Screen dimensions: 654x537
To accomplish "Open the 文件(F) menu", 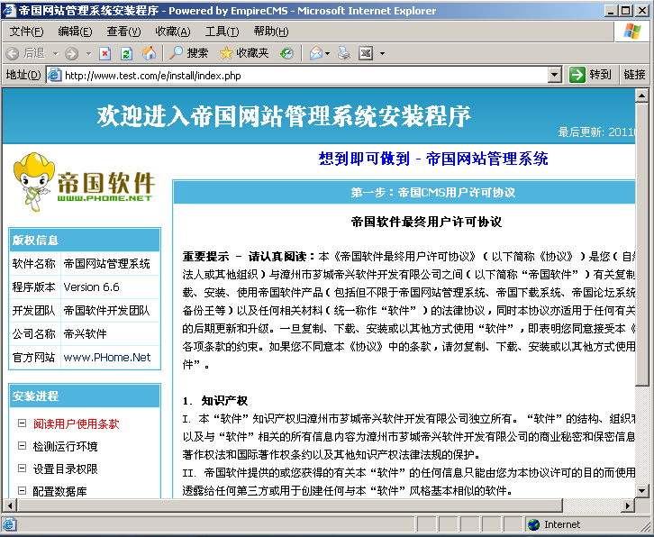I will click(26, 32).
